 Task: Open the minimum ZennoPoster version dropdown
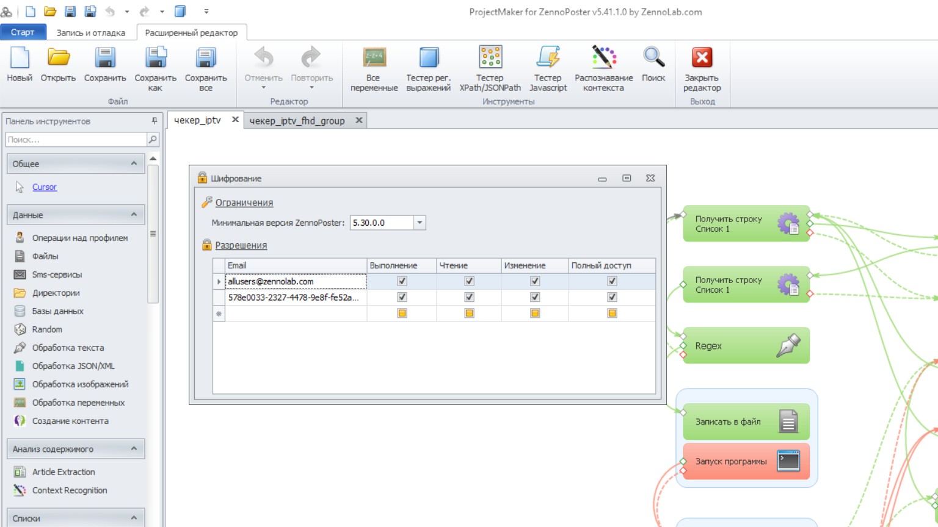[420, 223]
